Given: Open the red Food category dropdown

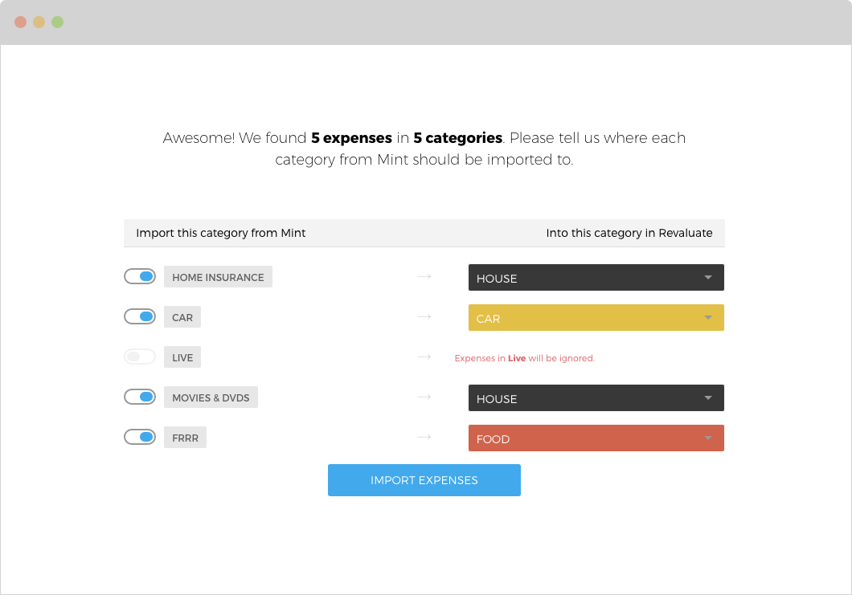Looking at the screenshot, I should pos(596,438).
